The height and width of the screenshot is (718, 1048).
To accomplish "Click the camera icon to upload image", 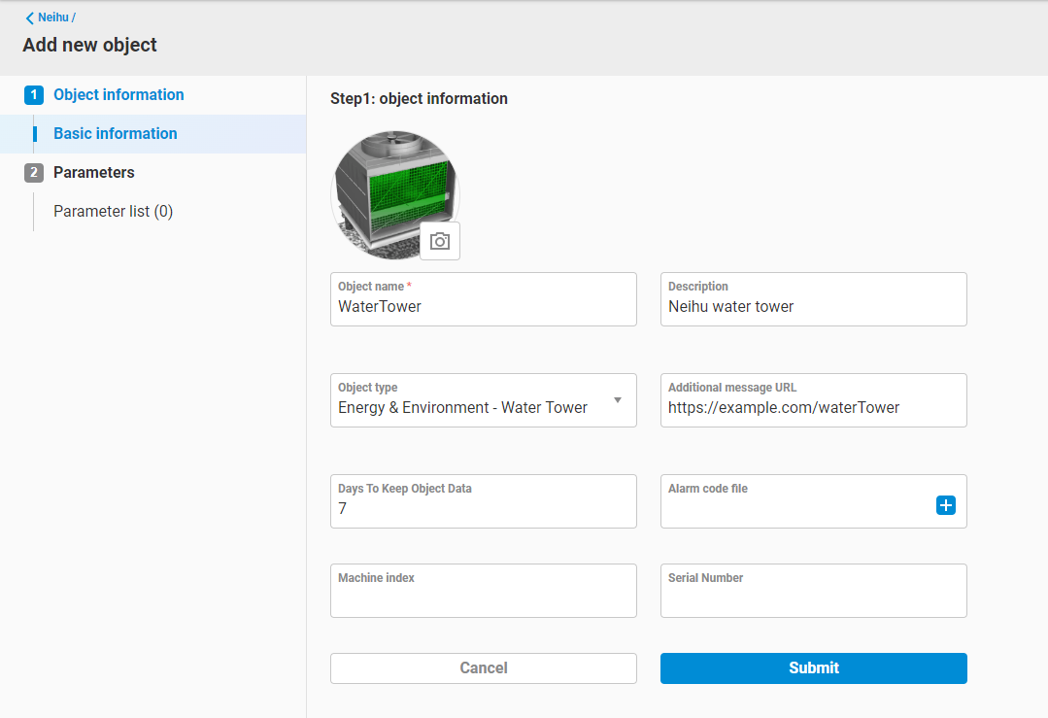I will 440,241.
